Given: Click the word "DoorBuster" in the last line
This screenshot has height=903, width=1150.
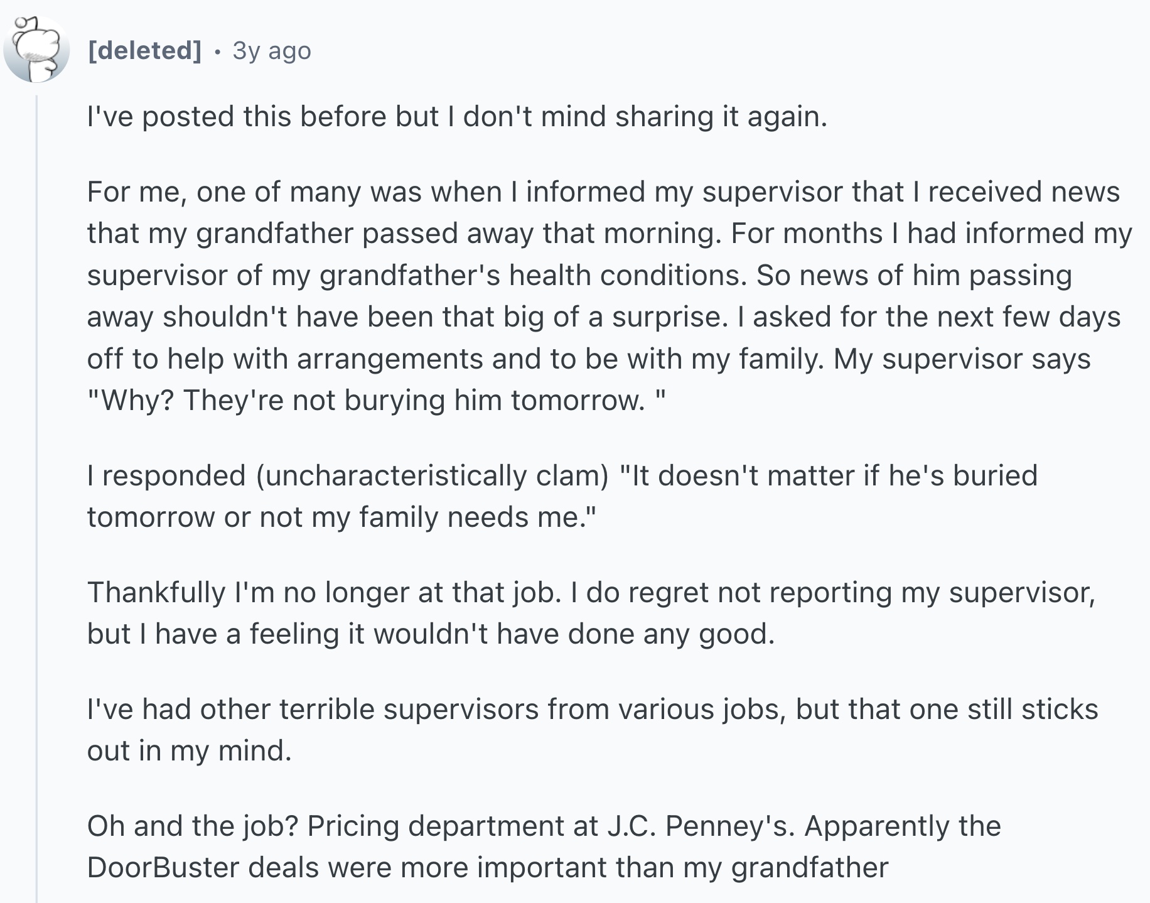Looking at the screenshot, I should pos(163,867).
